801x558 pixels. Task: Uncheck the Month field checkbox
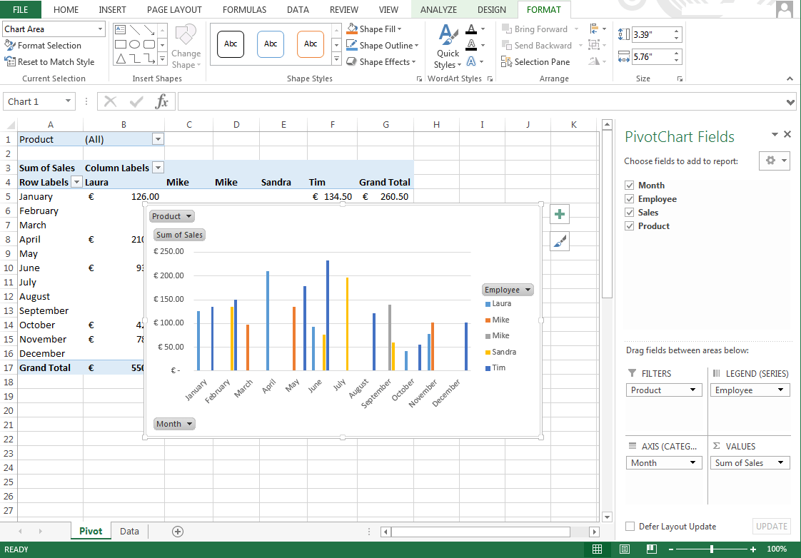629,186
